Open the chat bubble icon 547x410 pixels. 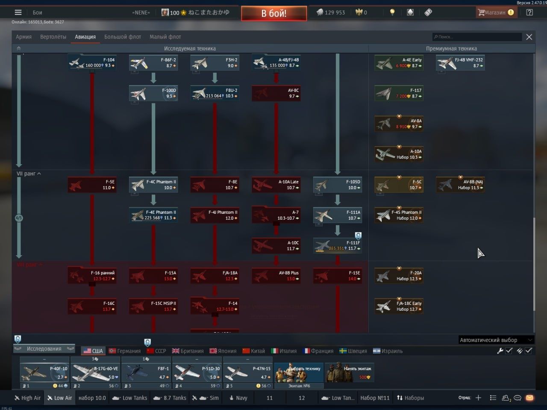pyautogui.click(x=518, y=398)
